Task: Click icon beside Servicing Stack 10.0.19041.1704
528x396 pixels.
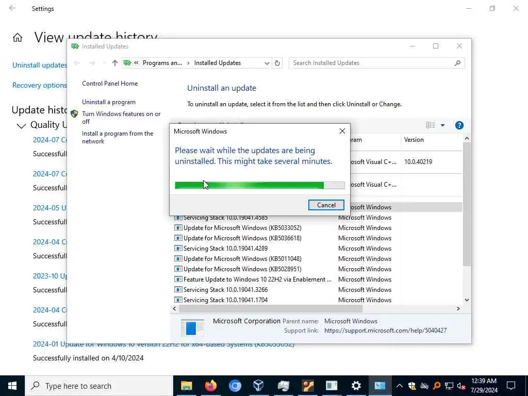Action: [x=178, y=300]
